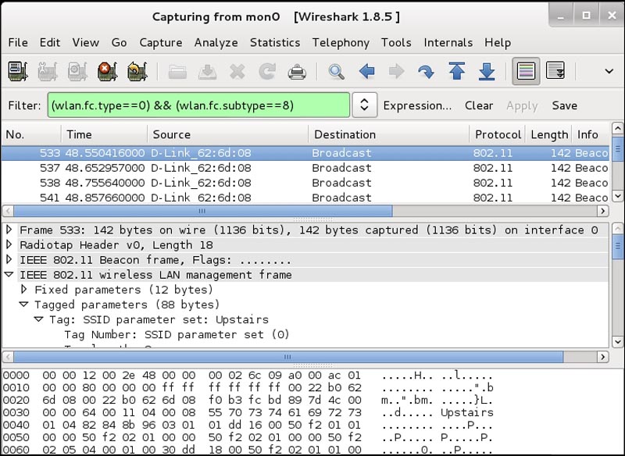This screenshot has height=456, width=625.
Task: Expand the Radiotap Header details
Action: 8,244
